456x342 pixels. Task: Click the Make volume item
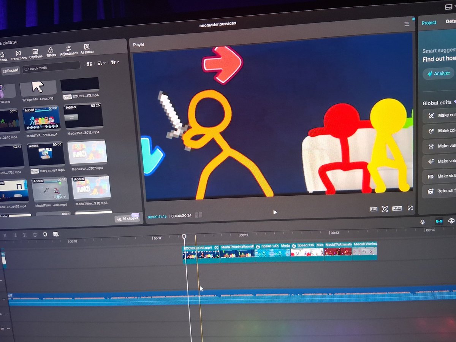point(440,146)
